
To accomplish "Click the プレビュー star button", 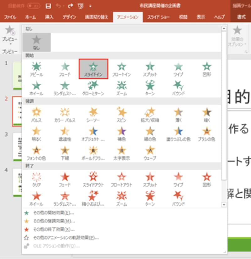I will pos(10,34).
